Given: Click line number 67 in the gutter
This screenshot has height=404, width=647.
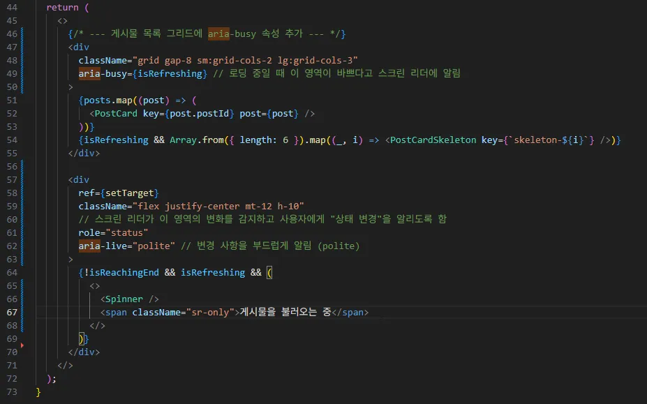Looking at the screenshot, I should click(x=11, y=312).
